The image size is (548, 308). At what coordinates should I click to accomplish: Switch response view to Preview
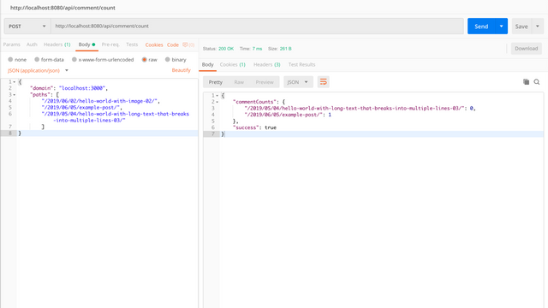pos(265,82)
